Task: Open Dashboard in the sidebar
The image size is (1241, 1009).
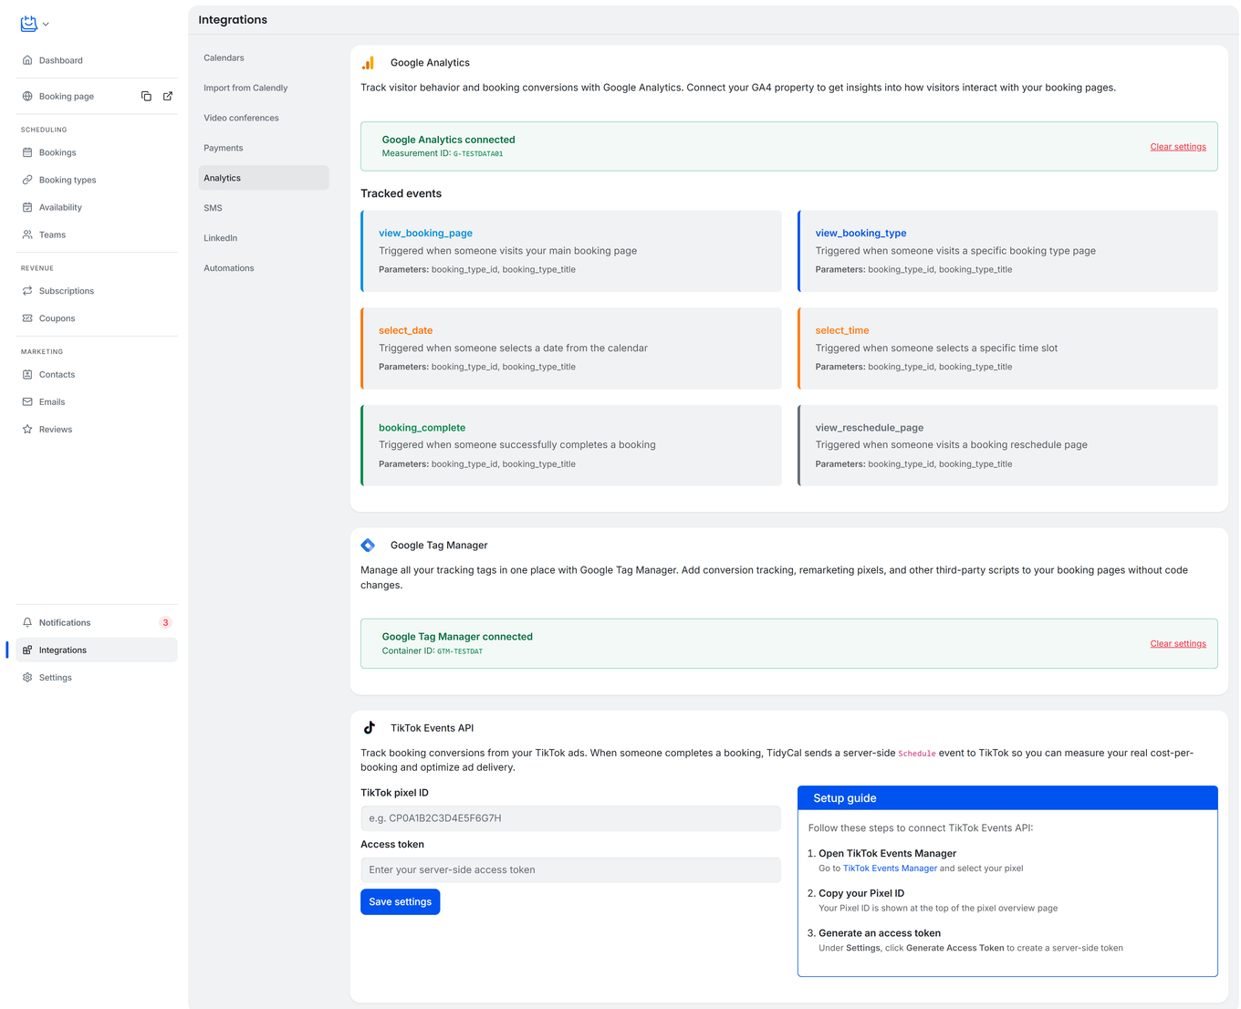Action: click(x=97, y=60)
